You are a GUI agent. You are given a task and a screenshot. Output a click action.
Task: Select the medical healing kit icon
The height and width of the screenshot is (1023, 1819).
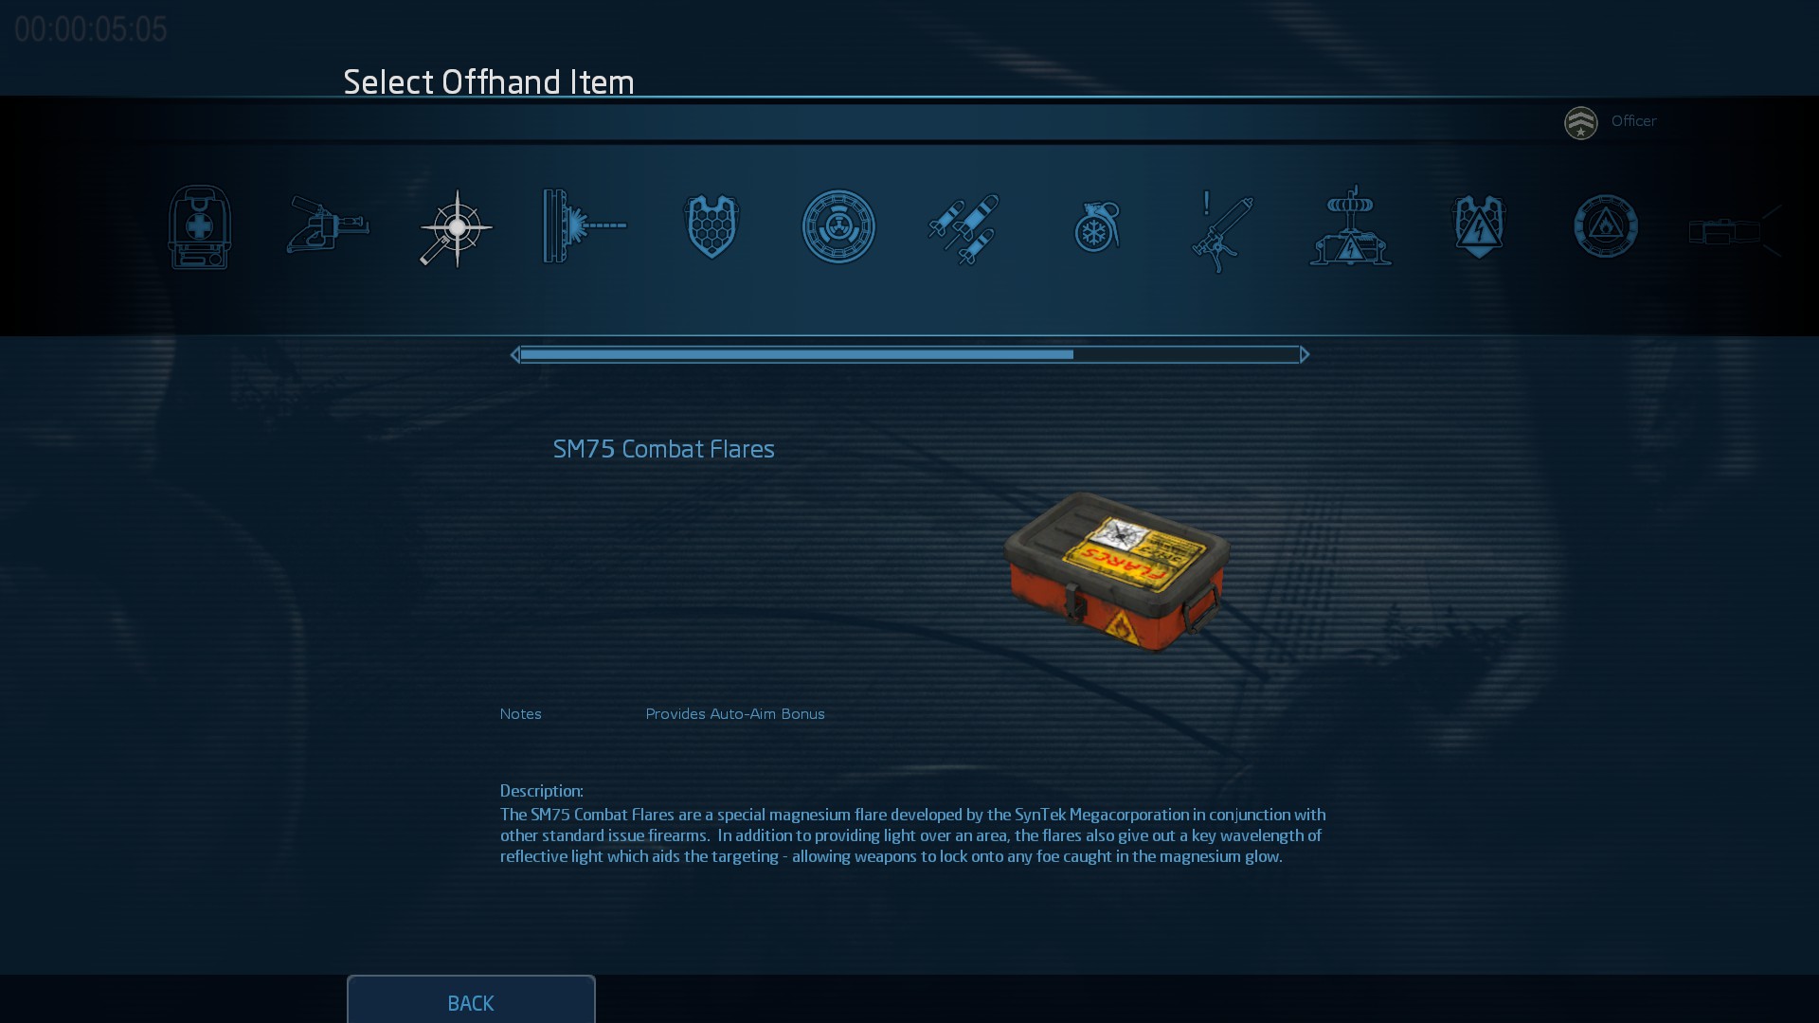click(x=200, y=227)
